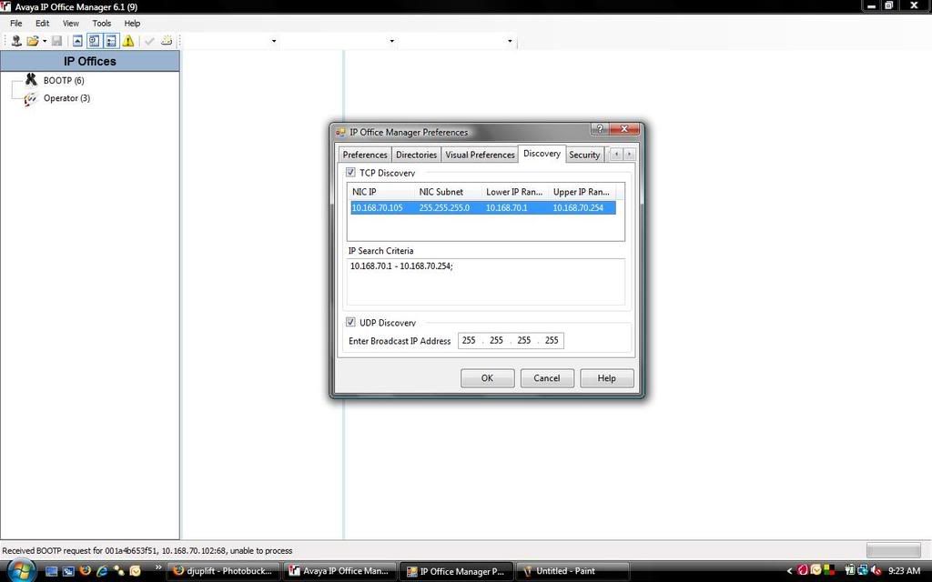The height and width of the screenshot is (582, 932).
Task: Click the create new configuration icon
Action: pyautogui.click(x=167, y=41)
